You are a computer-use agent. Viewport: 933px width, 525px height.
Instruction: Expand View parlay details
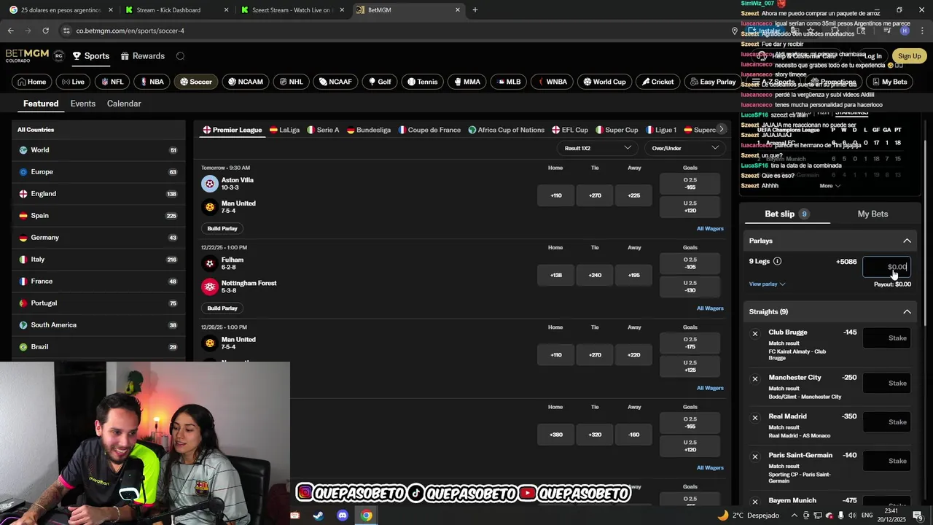pyautogui.click(x=767, y=284)
